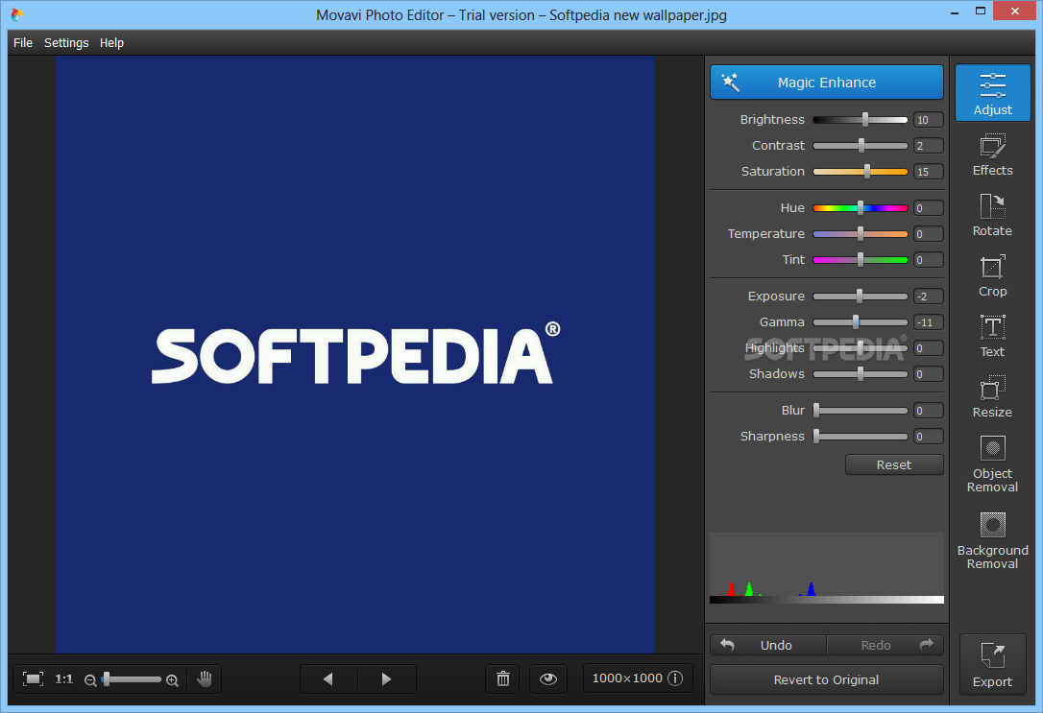Select the Crop tool
1043x713 pixels.
click(992, 275)
